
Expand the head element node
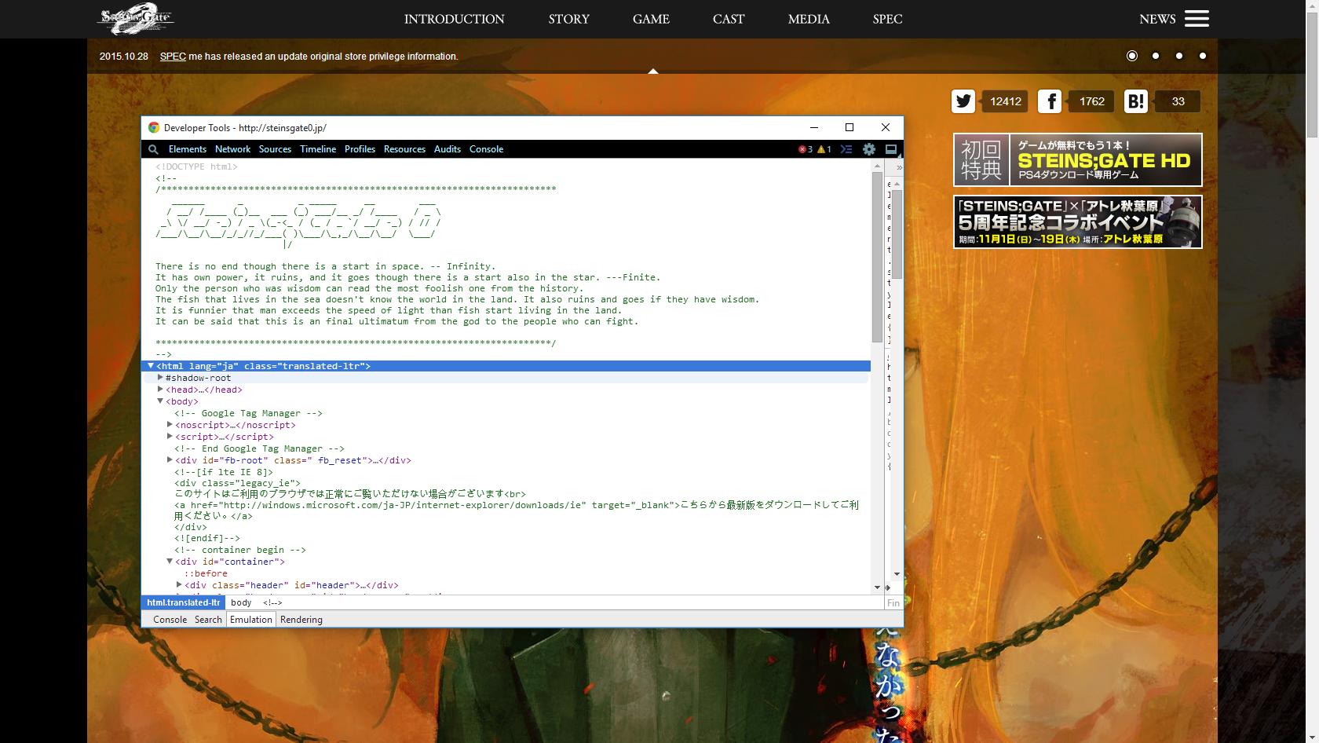(160, 390)
